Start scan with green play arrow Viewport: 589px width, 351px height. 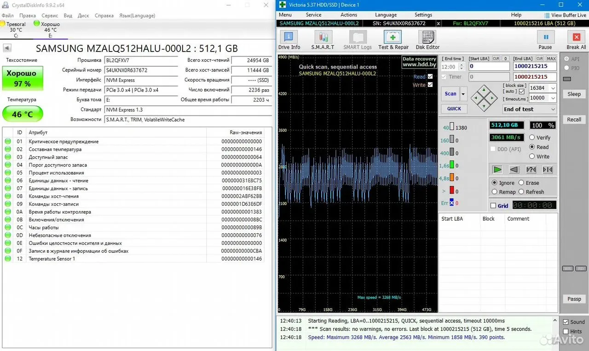point(497,170)
